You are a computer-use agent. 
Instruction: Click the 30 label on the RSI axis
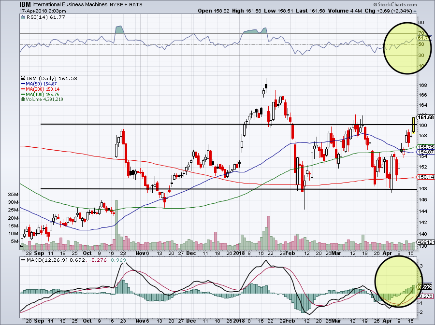[x=421, y=56]
